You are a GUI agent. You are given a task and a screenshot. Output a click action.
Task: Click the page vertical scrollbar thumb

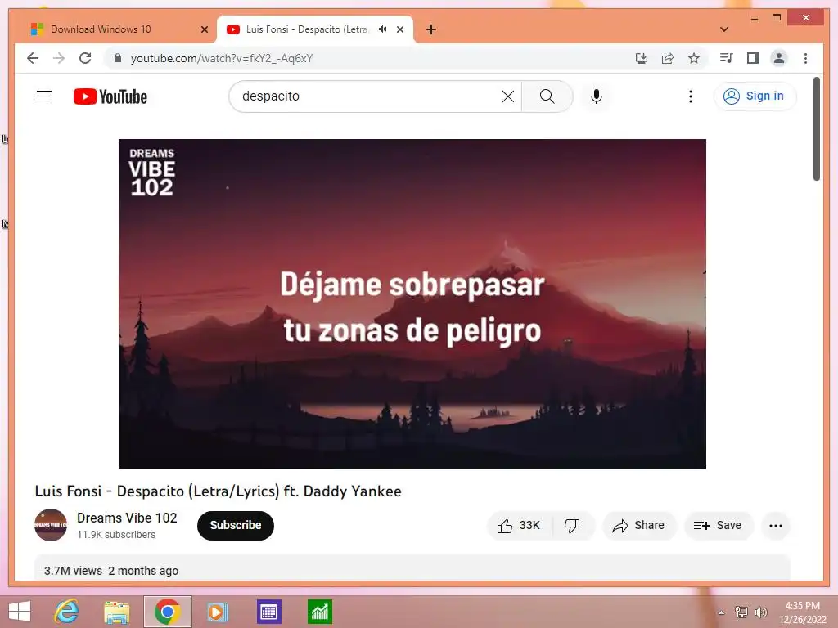pyautogui.click(x=816, y=129)
